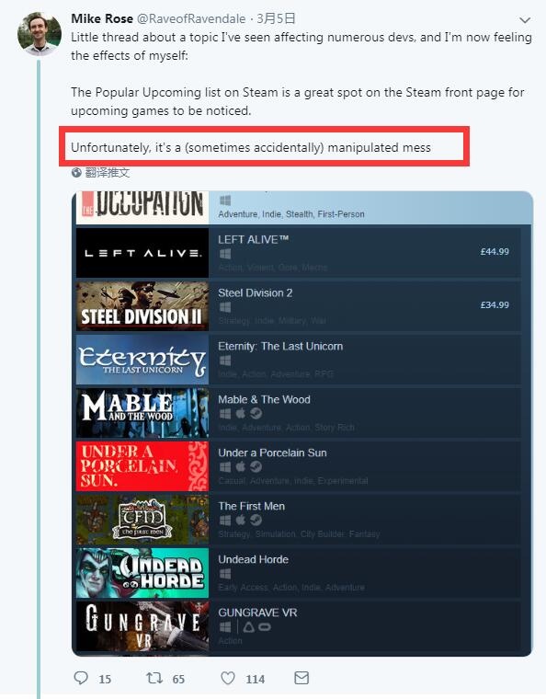Click the Under a Porcelain Sun thumbnail
Viewport: 546px width, 699px height.
pos(142,466)
